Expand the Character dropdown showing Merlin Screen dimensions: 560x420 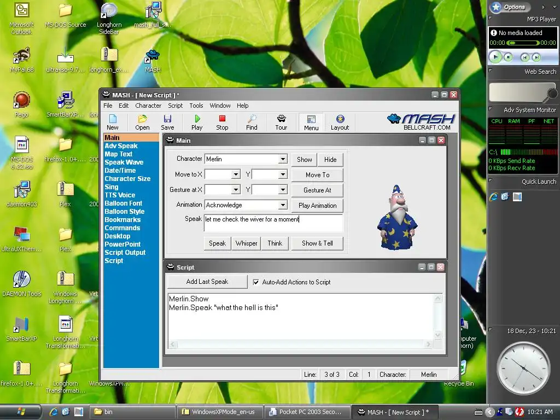pos(283,159)
